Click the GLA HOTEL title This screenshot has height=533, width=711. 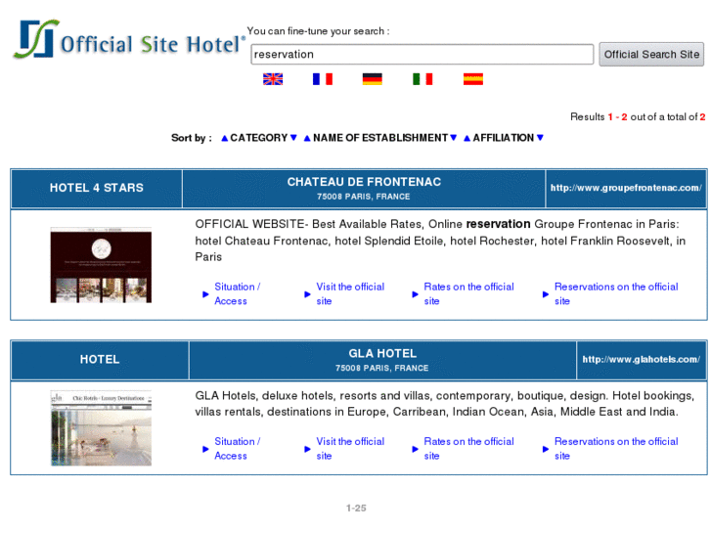[x=382, y=353]
